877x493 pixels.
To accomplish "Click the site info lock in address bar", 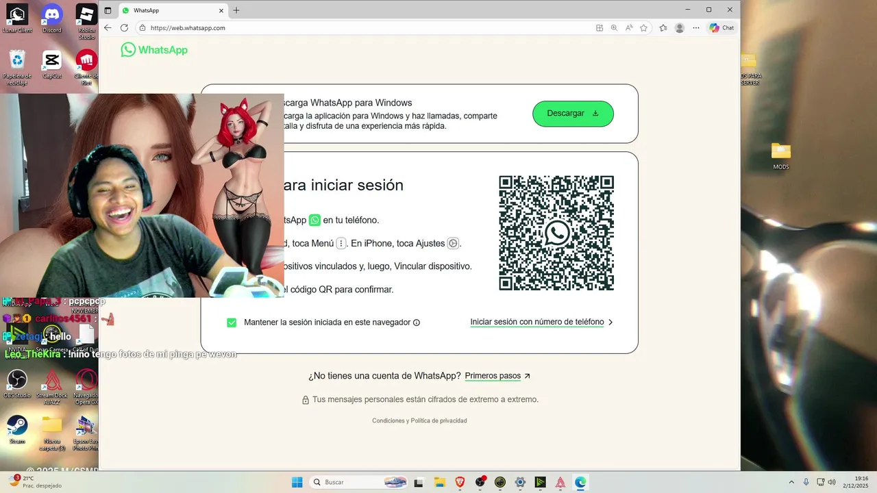I will point(143,28).
